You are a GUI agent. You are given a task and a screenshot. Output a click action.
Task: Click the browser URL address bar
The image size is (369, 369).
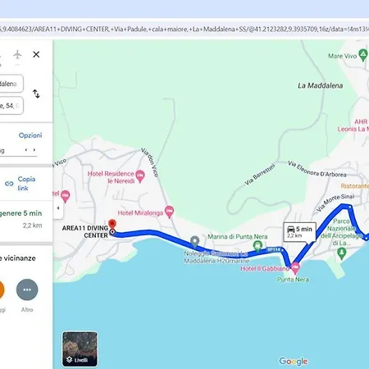(184, 29)
